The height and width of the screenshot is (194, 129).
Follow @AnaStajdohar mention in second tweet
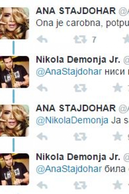pos(69,72)
